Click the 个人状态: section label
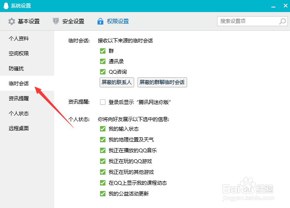The height and width of the screenshot is (208, 290). (79, 119)
